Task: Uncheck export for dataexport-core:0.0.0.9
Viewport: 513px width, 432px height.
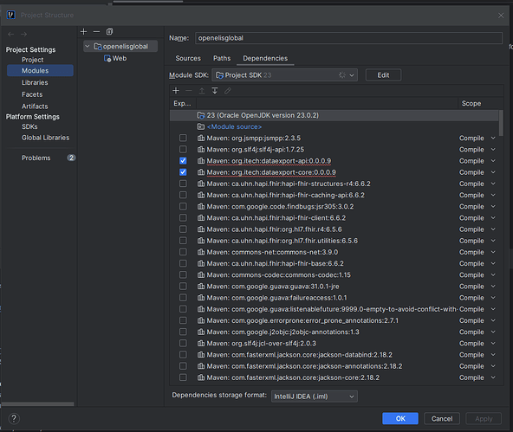Action: [x=183, y=172]
